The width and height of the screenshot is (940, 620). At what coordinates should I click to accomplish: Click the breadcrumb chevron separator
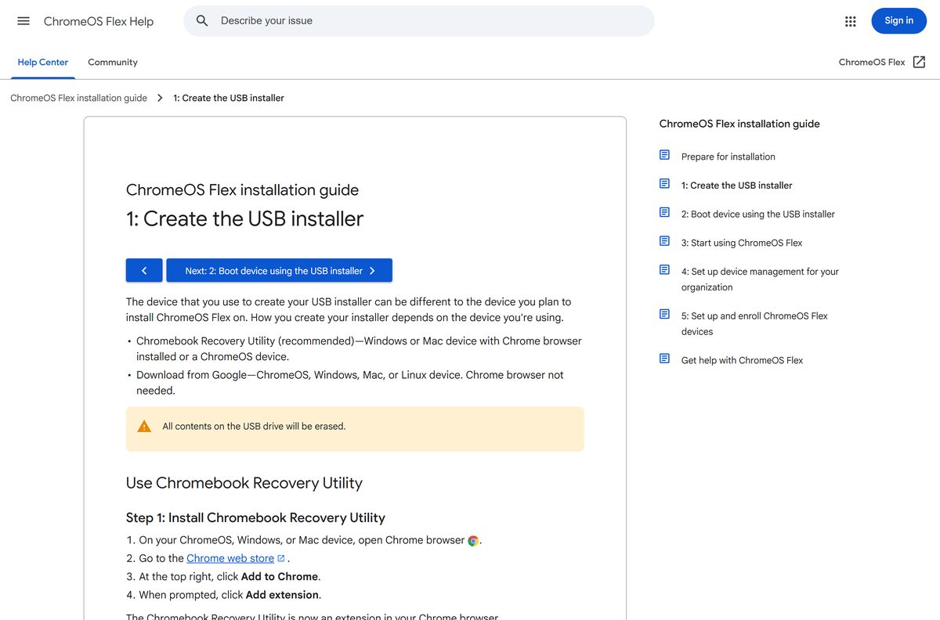pyautogui.click(x=160, y=98)
